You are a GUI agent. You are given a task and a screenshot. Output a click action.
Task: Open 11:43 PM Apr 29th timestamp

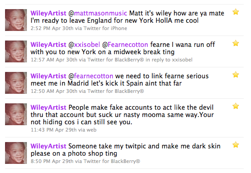[53, 130]
